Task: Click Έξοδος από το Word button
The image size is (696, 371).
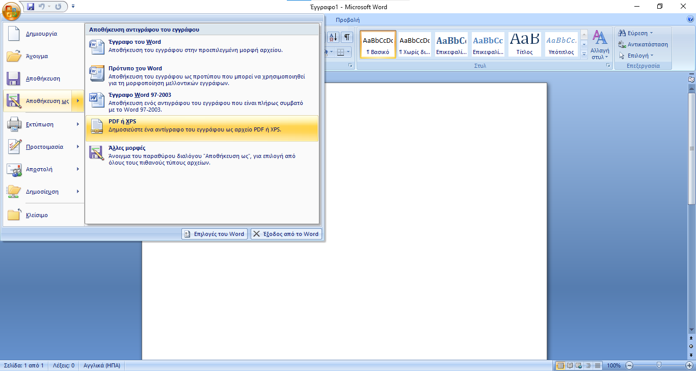Action: 286,234
